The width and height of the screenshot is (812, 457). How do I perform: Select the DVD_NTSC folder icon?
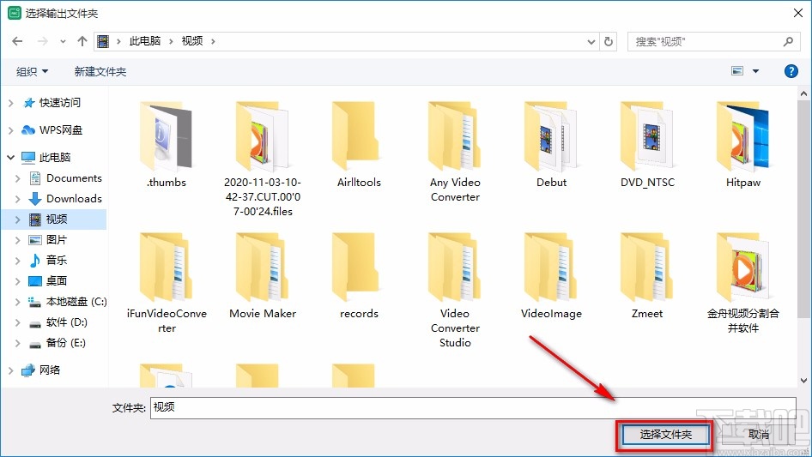point(649,137)
